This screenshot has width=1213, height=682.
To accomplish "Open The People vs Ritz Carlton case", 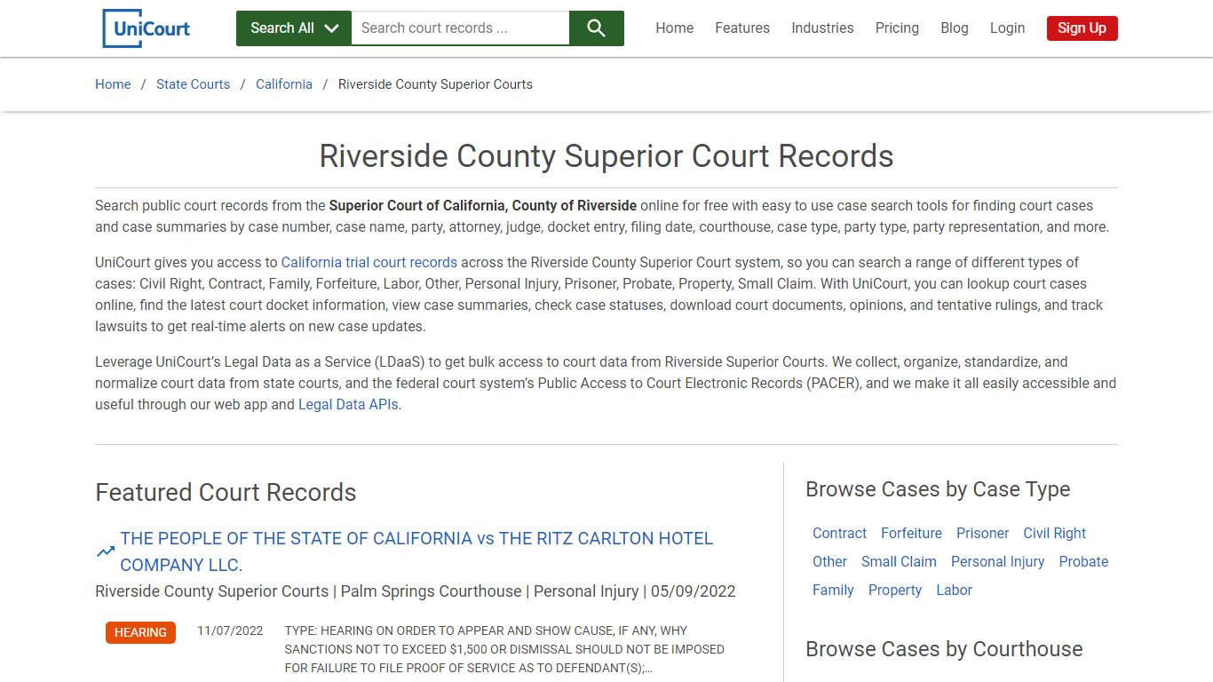I will tap(416, 551).
